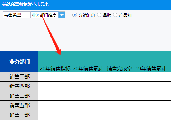Select the 销售二部 row label
The image size is (171, 139).
19,96
